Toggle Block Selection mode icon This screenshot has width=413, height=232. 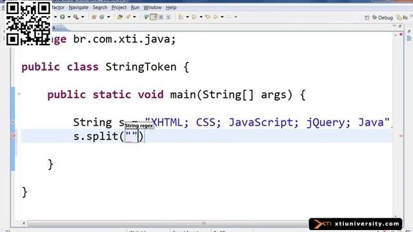tap(161, 17)
